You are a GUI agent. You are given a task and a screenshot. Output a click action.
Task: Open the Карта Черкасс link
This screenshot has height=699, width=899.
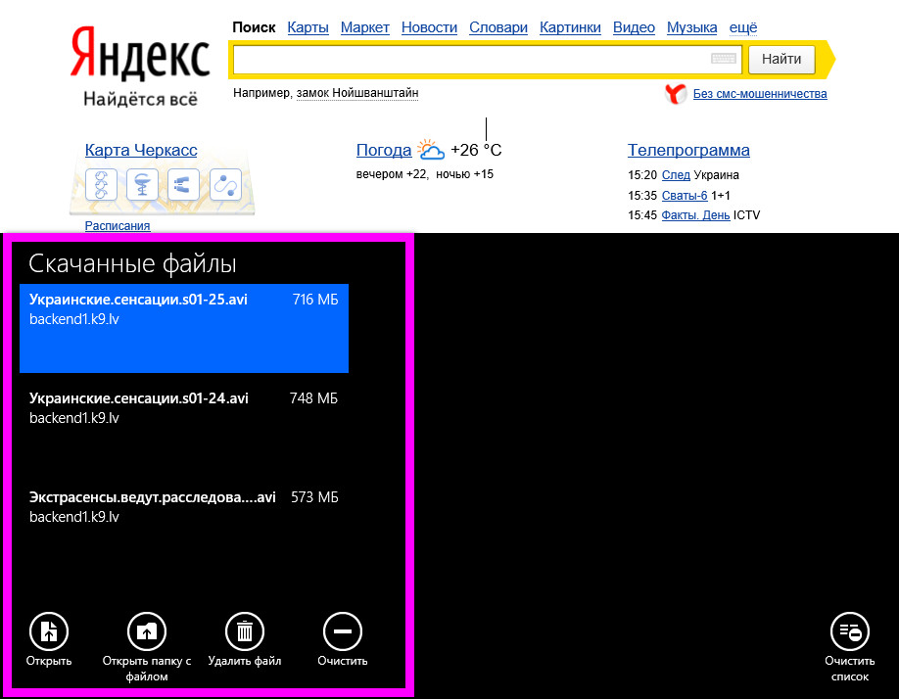click(x=141, y=150)
